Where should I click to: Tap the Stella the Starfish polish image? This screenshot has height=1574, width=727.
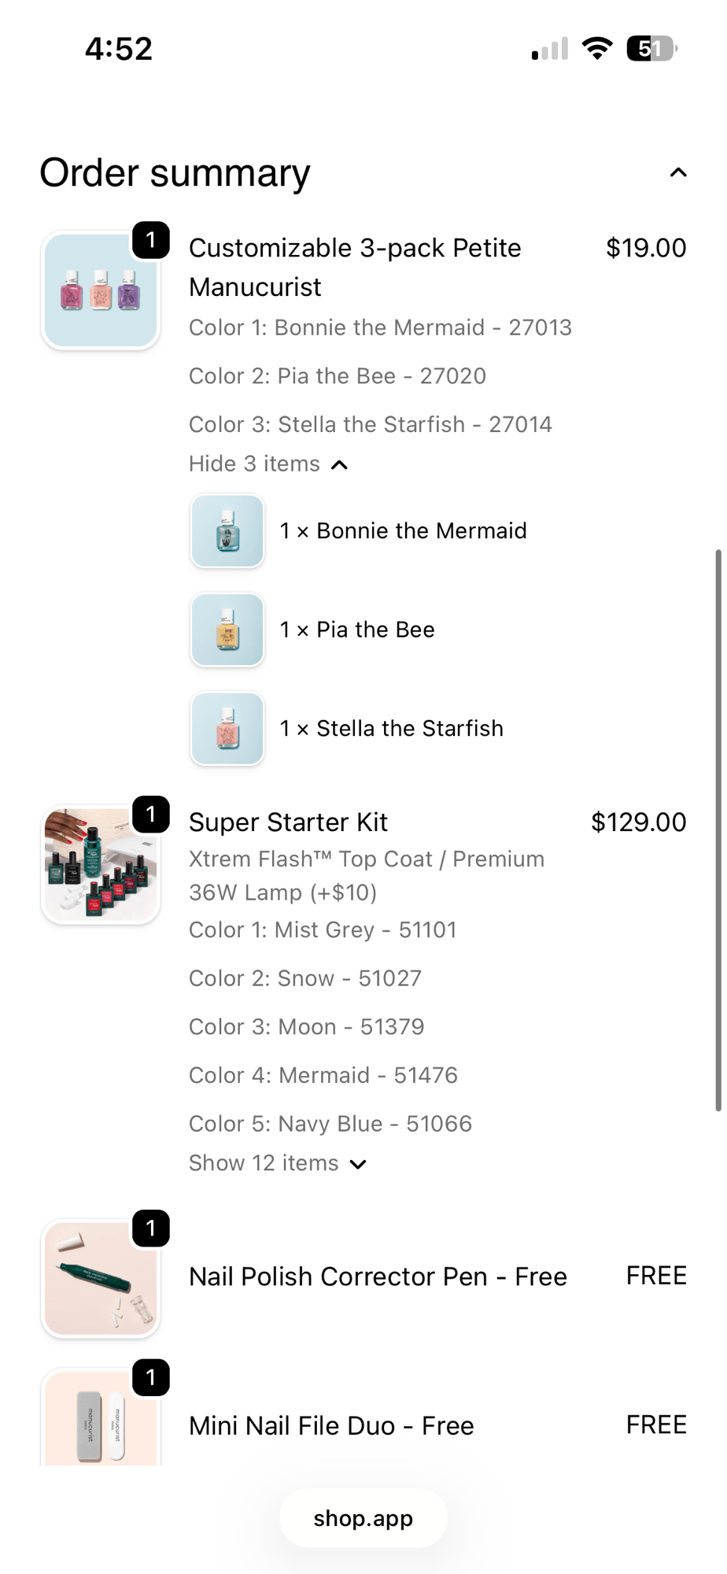coord(227,729)
